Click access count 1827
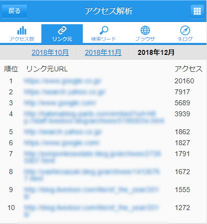 [182, 143]
